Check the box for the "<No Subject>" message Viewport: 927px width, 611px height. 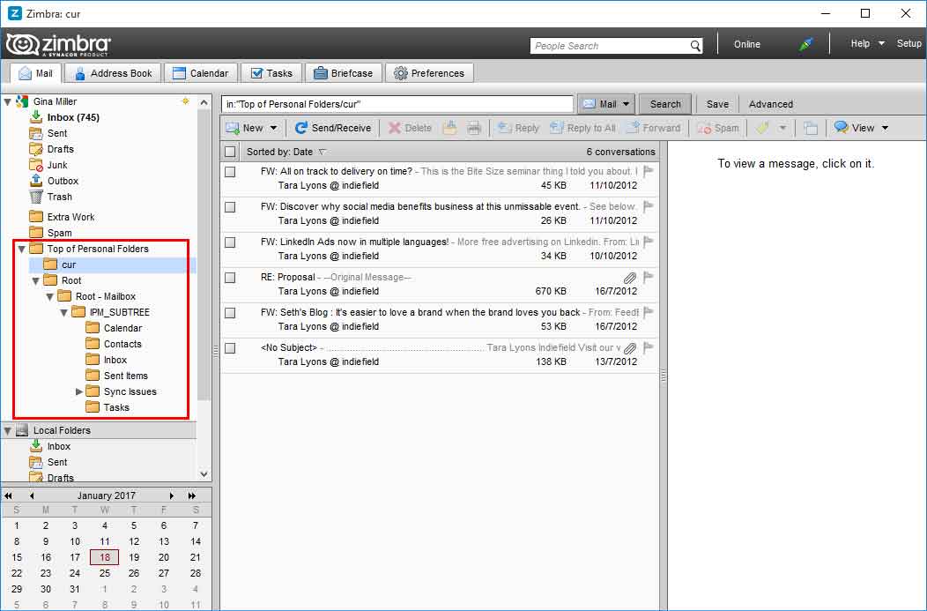click(230, 348)
